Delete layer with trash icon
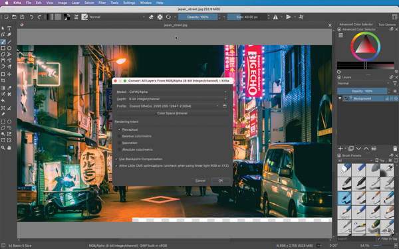 tap(395, 148)
